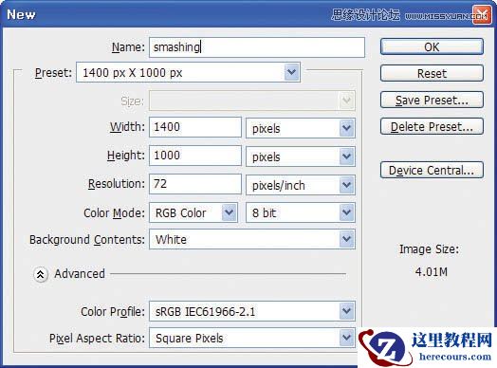Click the Name field containing smashing

coord(257,47)
